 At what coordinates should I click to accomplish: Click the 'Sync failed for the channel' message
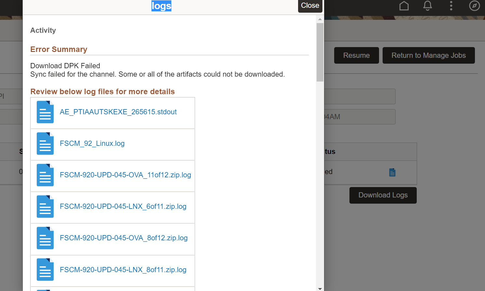coord(158,74)
